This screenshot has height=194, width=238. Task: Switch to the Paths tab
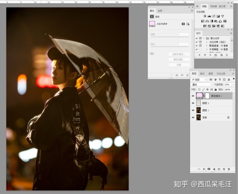point(202,74)
